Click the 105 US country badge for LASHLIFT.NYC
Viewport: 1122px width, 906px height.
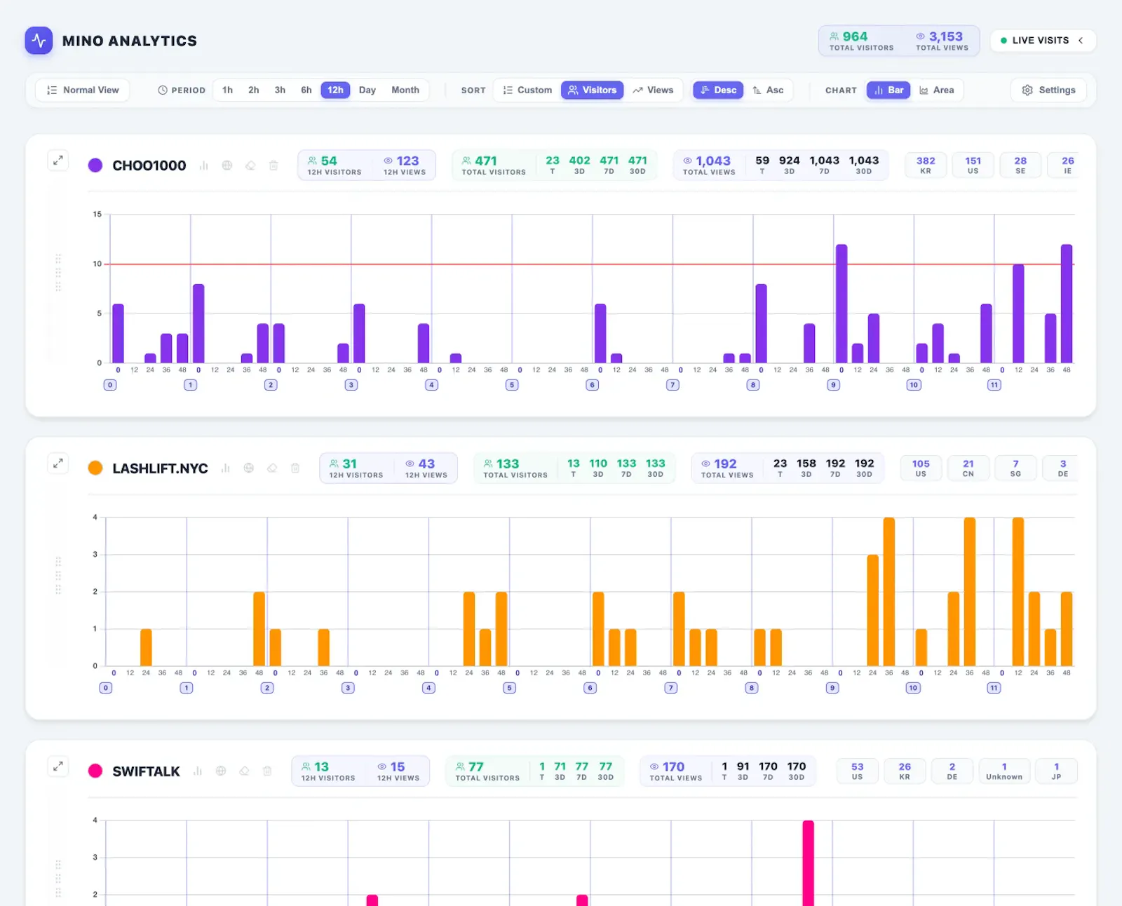tap(921, 468)
